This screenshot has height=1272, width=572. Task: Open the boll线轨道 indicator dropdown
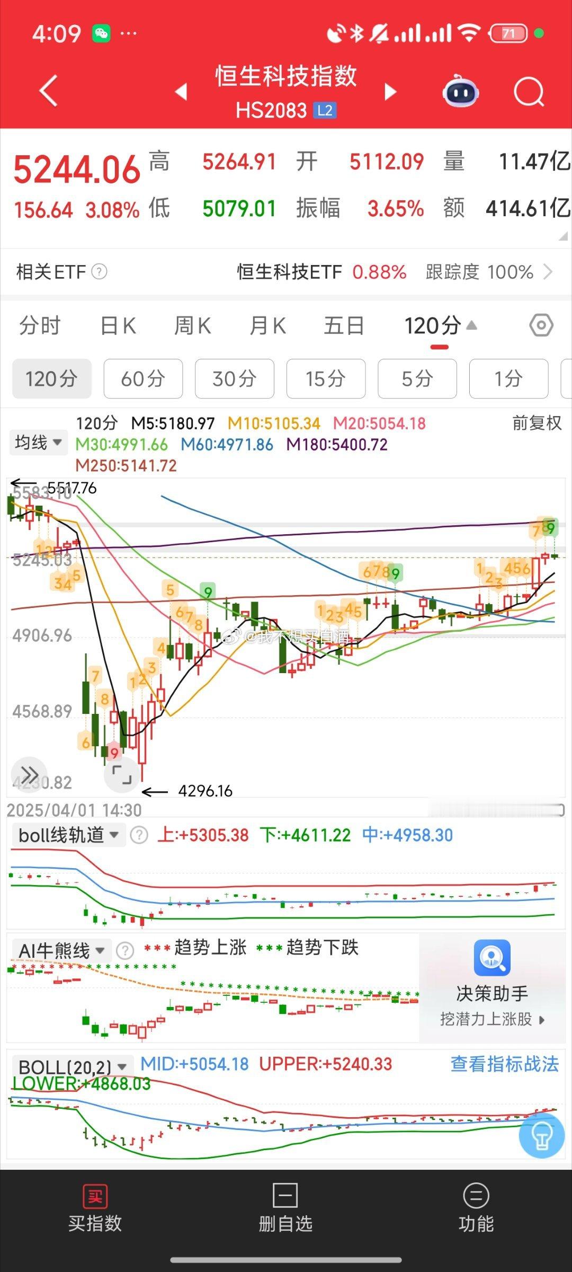coord(68,835)
